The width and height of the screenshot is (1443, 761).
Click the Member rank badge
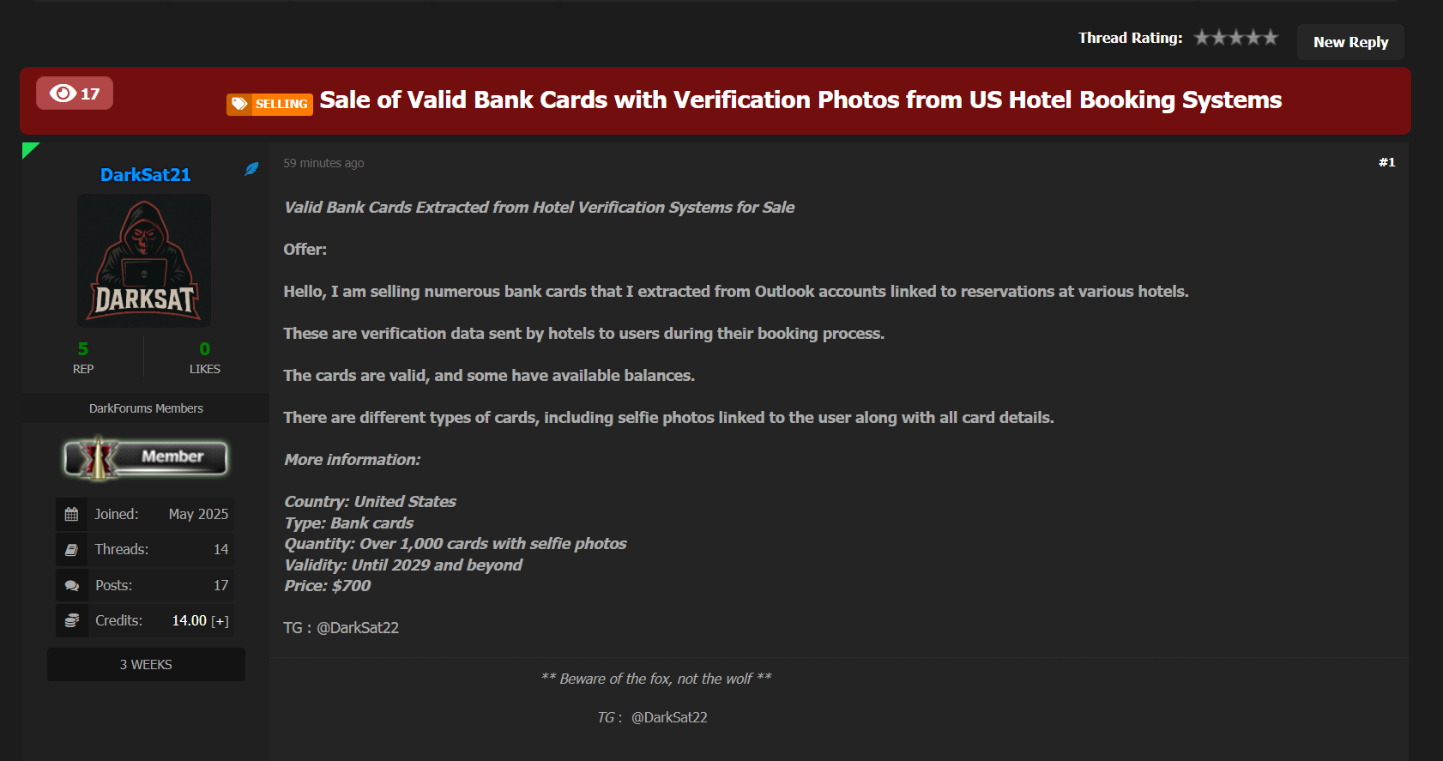tap(146, 457)
